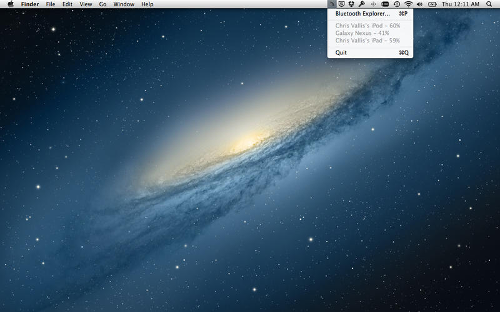Open the Apple menu
500x312 pixels.
[x=11, y=4]
